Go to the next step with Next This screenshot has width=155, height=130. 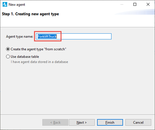82,122
